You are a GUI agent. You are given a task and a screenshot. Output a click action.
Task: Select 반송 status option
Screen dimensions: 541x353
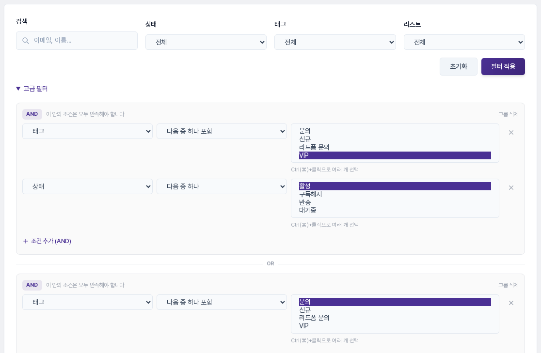coord(395,202)
